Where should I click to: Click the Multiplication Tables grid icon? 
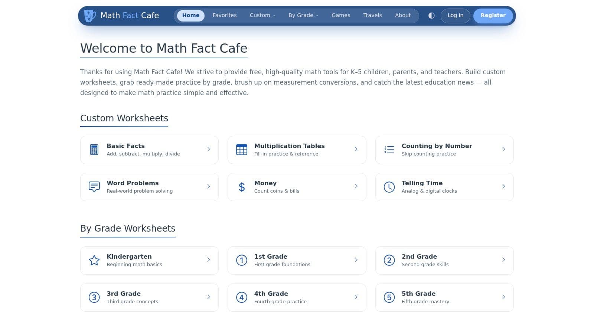point(242,150)
